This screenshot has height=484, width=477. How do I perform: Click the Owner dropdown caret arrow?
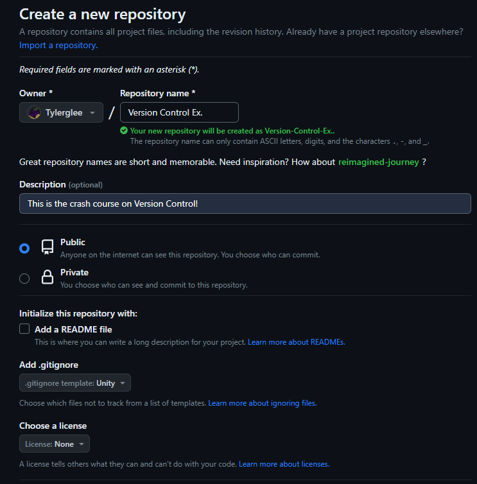[92, 113]
